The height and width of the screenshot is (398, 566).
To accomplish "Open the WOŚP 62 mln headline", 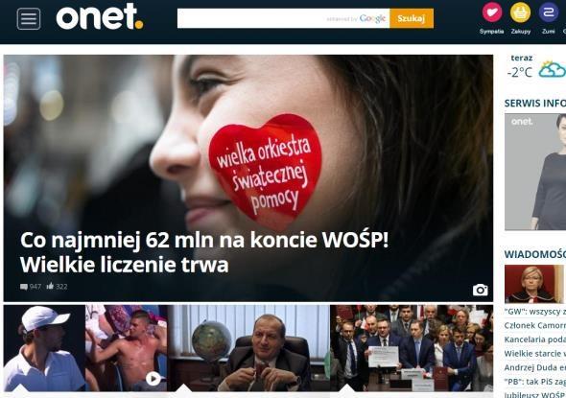I will (204, 252).
